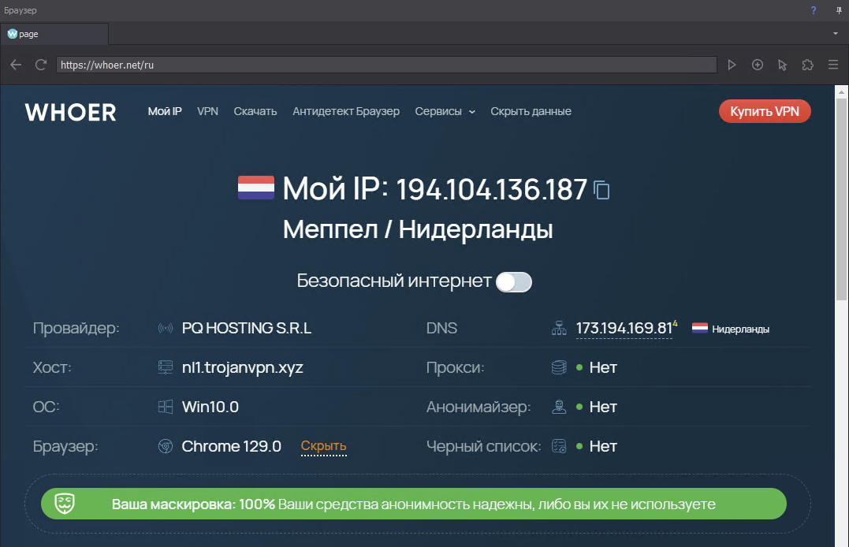Click the mask shield icon in green bar
The width and height of the screenshot is (849, 547).
tap(65, 504)
